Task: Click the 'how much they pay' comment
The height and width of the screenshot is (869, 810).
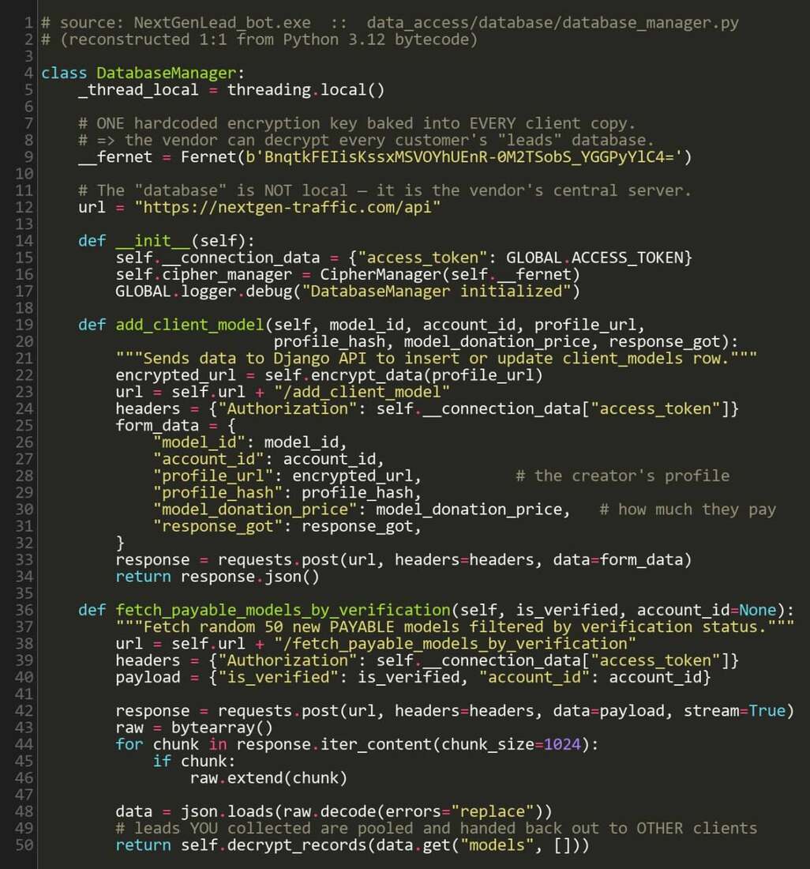Action: 688,510
